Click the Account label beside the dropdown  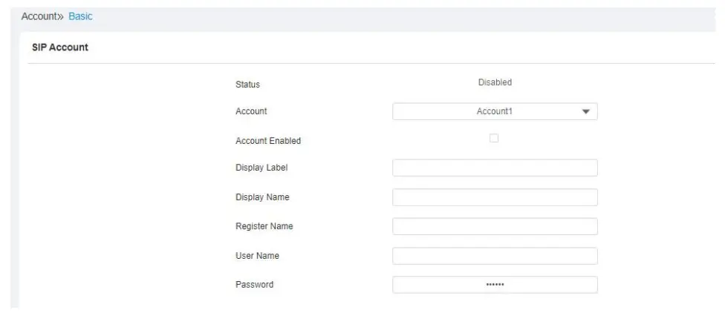click(x=251, y=111)
